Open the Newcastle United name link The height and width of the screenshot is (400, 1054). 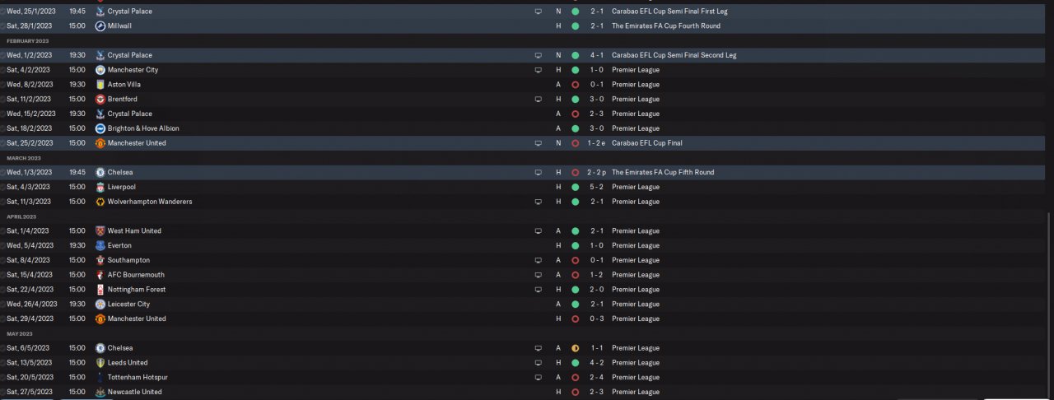[135, 392]
